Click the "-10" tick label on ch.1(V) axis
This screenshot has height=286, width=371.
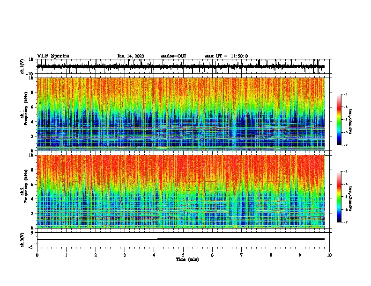[30, 74]
